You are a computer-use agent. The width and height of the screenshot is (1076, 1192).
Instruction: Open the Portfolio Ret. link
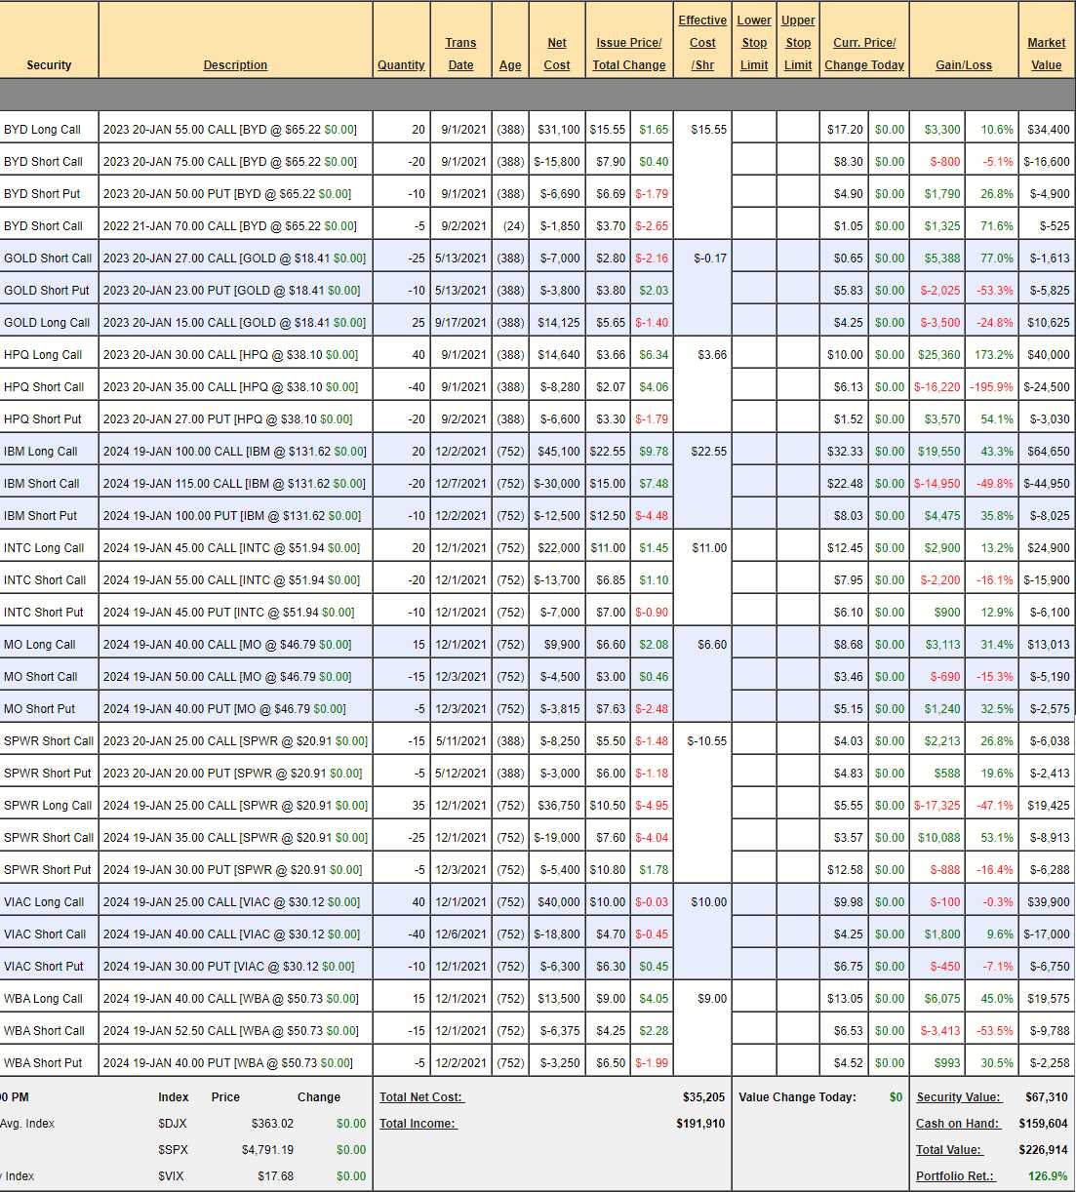pyautogui.click(x=955, y=1176)
